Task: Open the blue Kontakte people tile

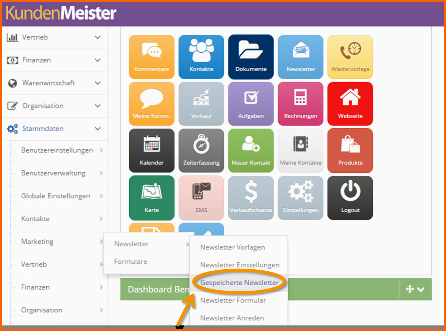Action: [201, 57]
